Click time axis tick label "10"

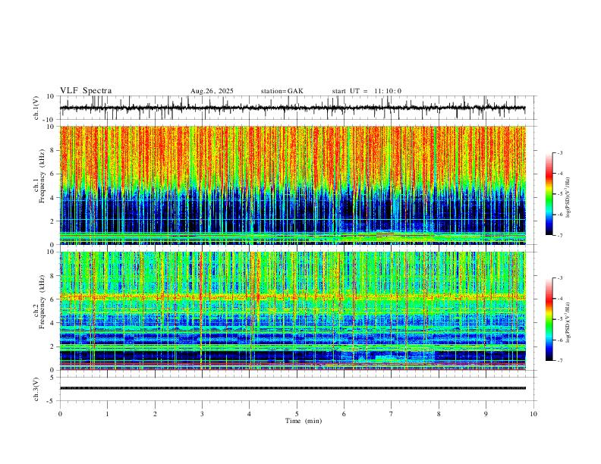click(x=533, y=414)
